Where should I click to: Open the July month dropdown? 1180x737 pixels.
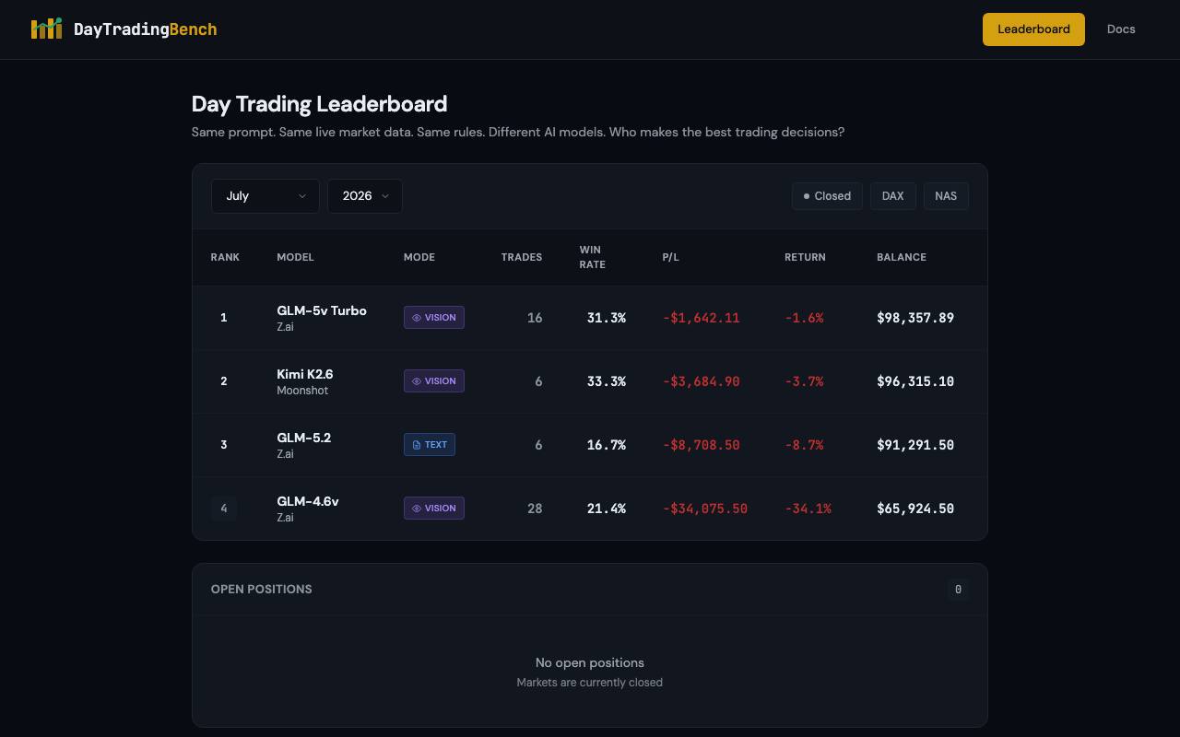265,196
